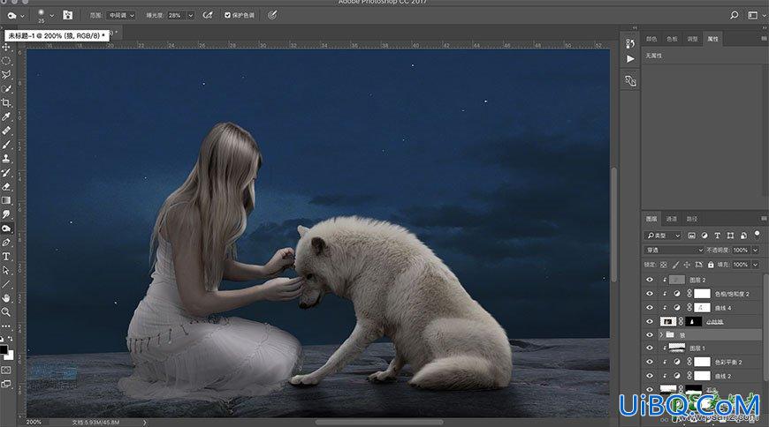Hide the 色彩平衡 2 layer
The height and width of the screenshot is (427, 769).
pos(650,362)
